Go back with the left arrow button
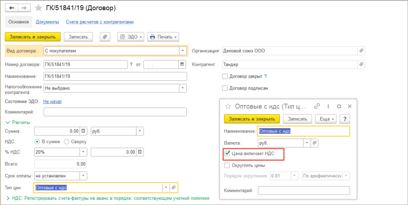This screenshot has height=205, width=408. (12, 8)
